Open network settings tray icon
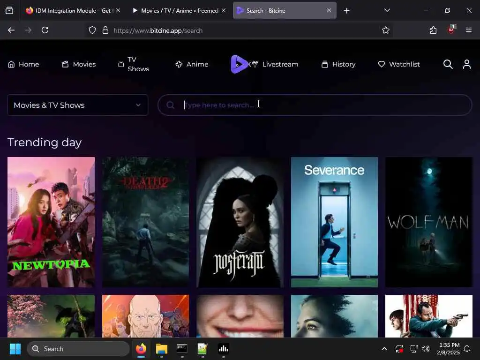This screenshot has height=360, width=480. point(414,349)
